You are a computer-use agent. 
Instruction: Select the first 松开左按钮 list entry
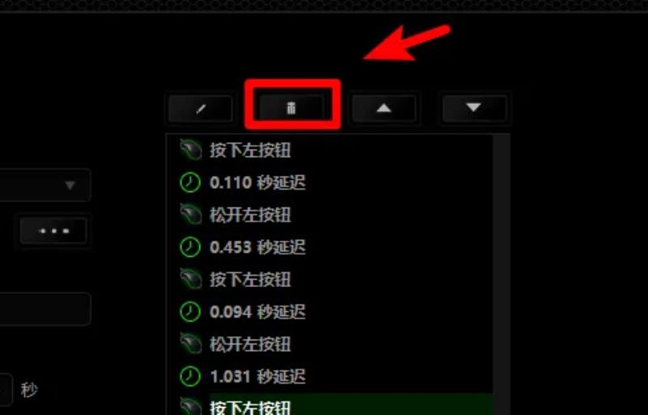(x=330, y=215)
